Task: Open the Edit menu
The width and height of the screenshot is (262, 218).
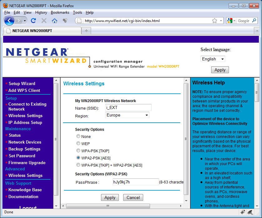Action: (x=17, y=12)
